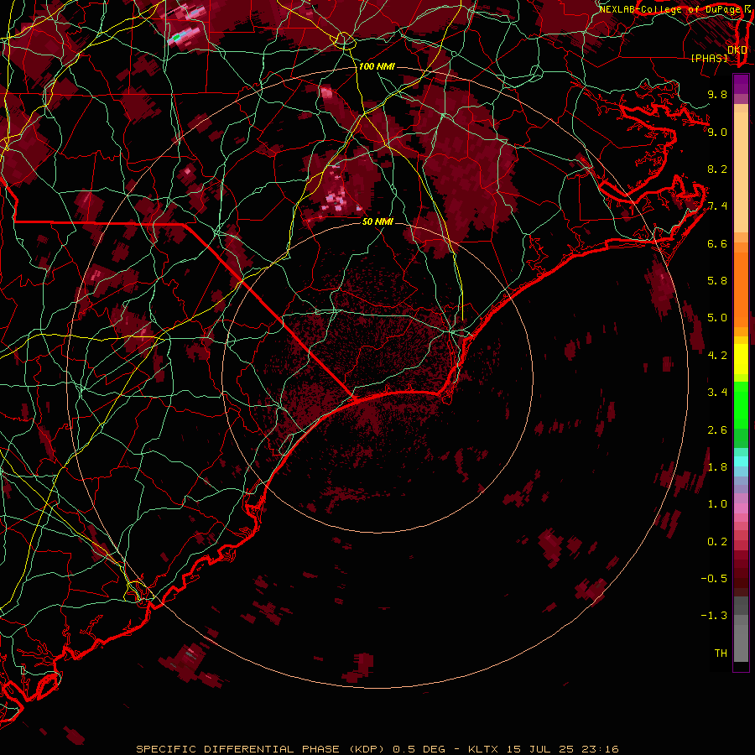This screenshot has height=755, width=755.
Task: Click the [PHAS] legend heading
Action: tap(709, 58)
